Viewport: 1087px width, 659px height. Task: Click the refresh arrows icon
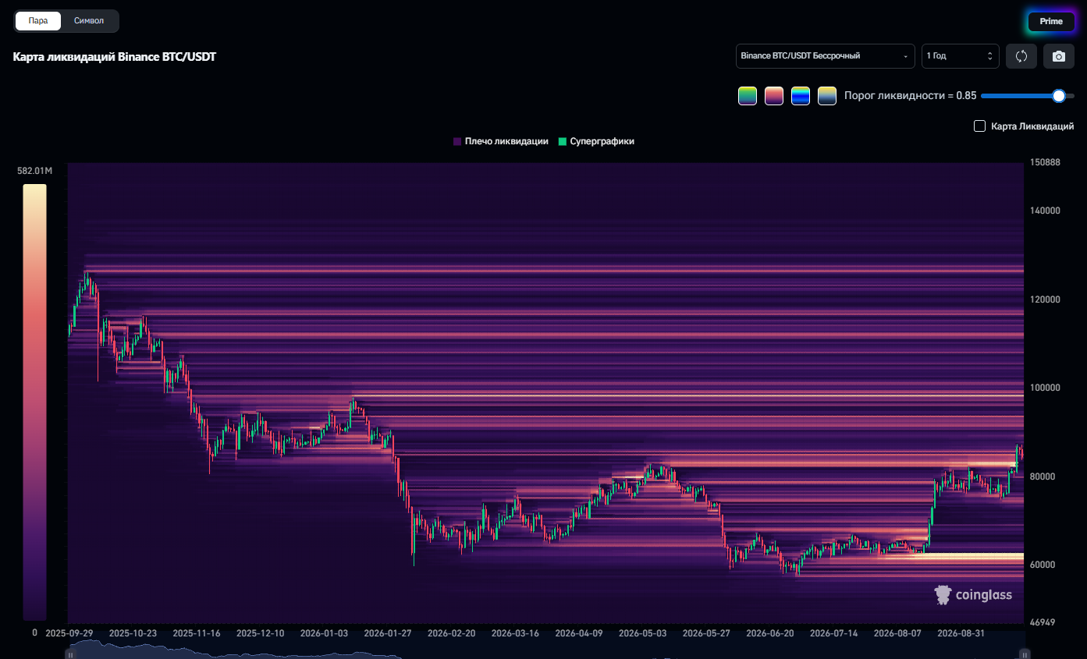pyautogui.click(x=1021, y=56)
